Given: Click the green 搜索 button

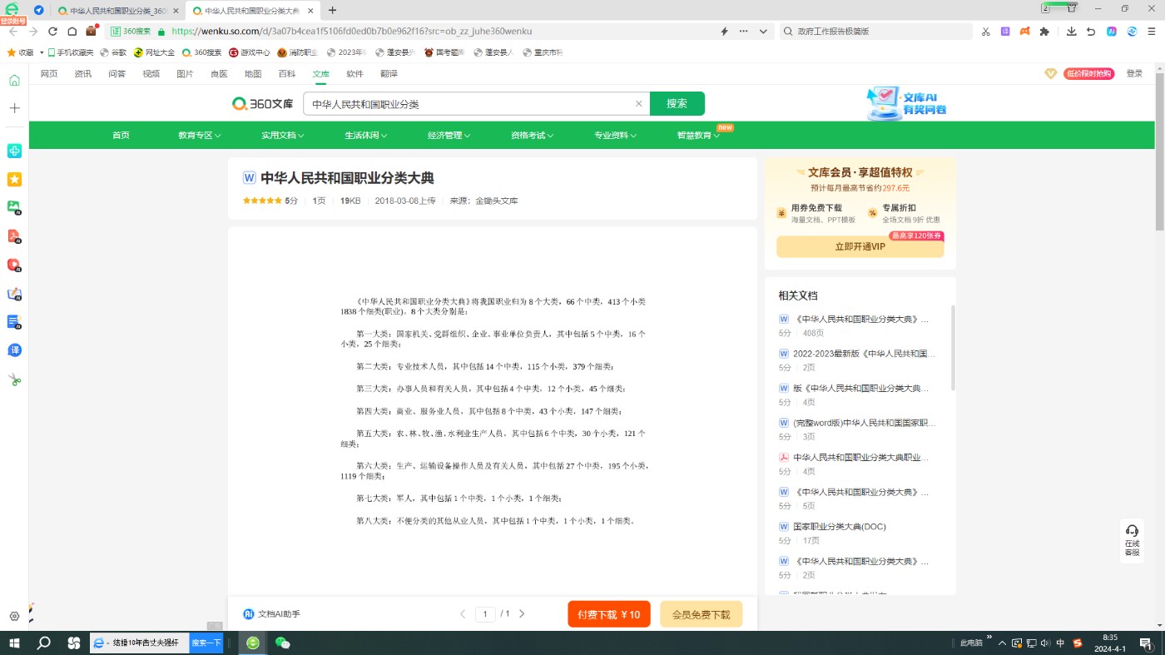Looking at the screenshot, I should (677, 104).
